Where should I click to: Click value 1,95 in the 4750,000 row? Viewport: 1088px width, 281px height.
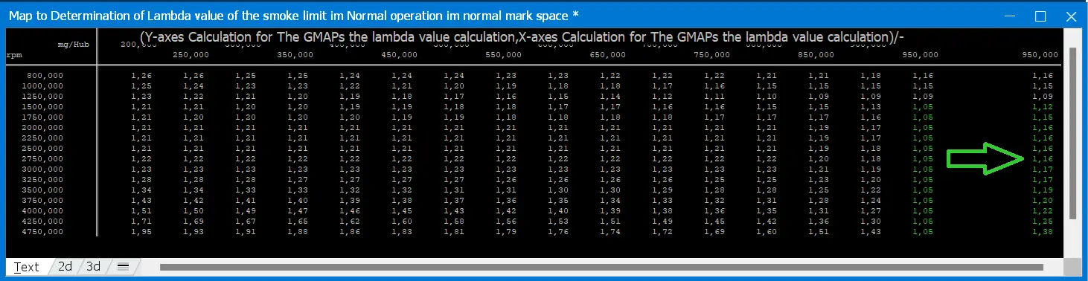(x=142, y=232)
